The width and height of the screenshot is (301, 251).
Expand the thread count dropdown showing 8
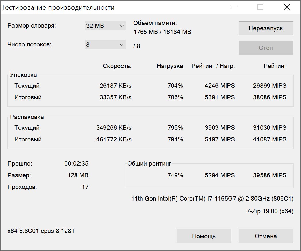[105, 45]
